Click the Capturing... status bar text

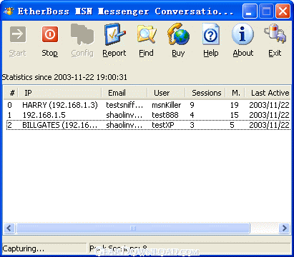click(24, 248)
